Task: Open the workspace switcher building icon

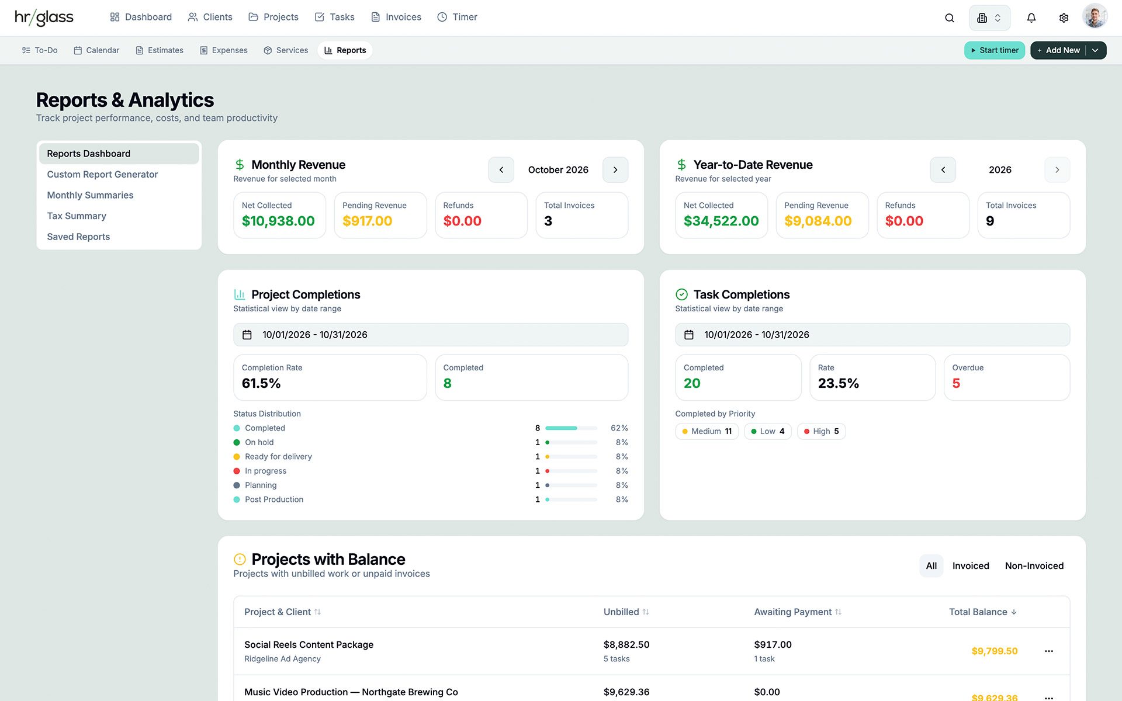Action: (x=989, y=18)
